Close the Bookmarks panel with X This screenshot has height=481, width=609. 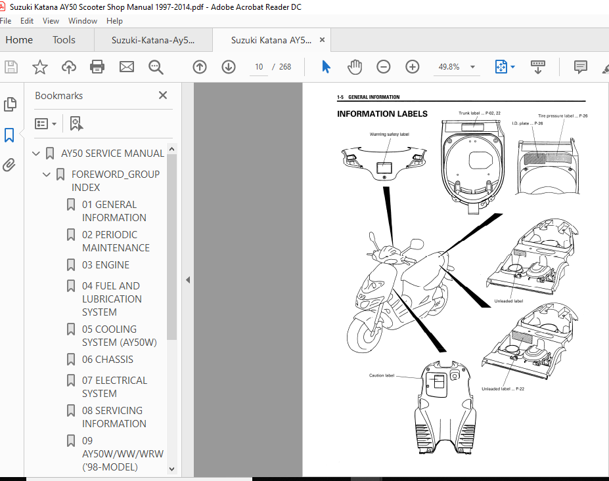tap(163, 95)
